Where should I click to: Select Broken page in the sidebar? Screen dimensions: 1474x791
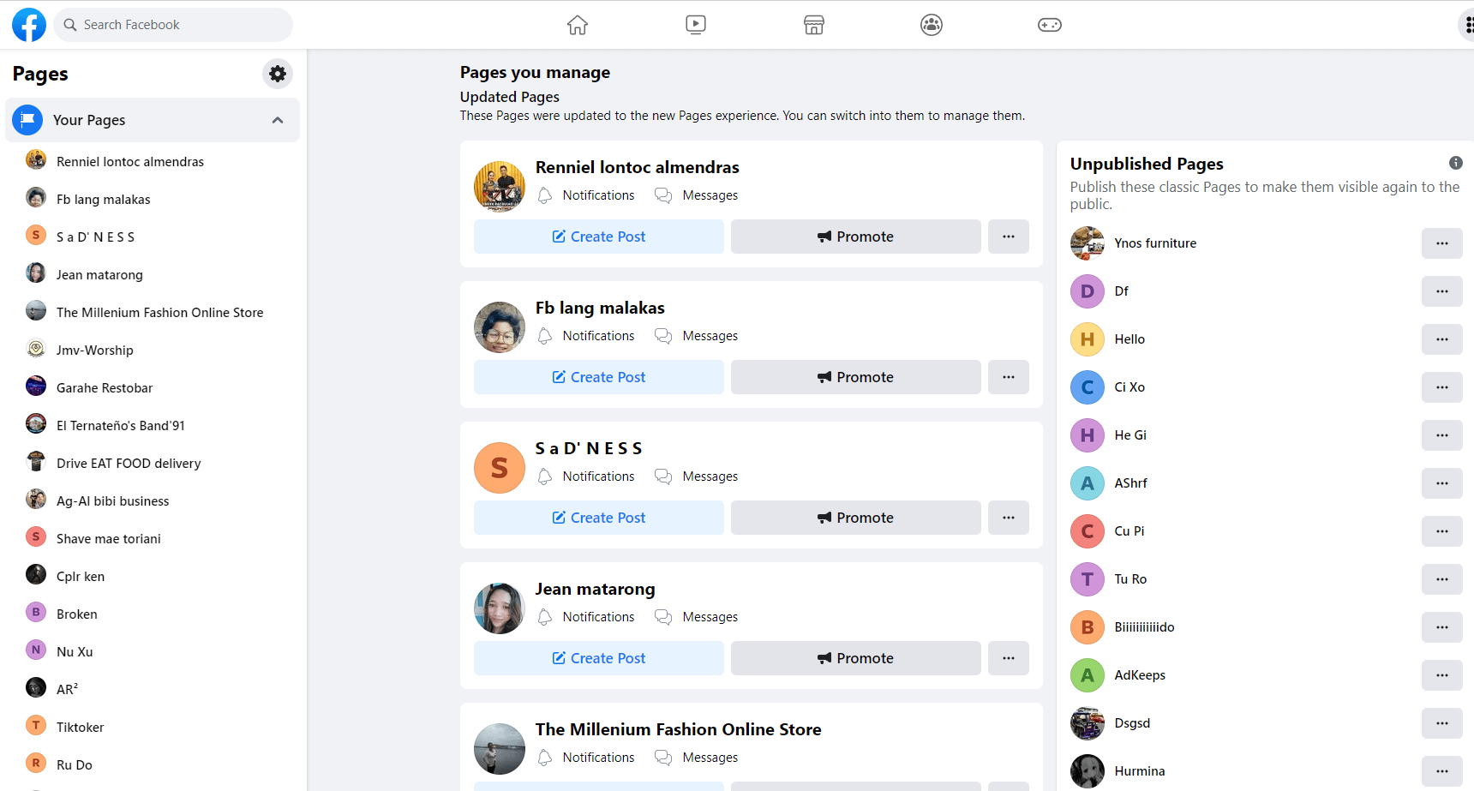click(153, 614)
